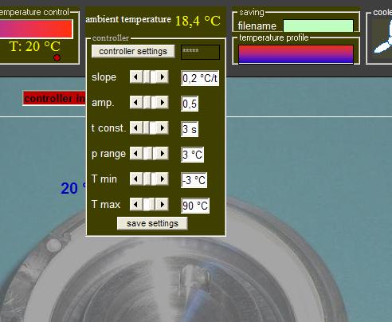Select the t const. value field 3 s
392x322 pixels.
pos(190,129)
